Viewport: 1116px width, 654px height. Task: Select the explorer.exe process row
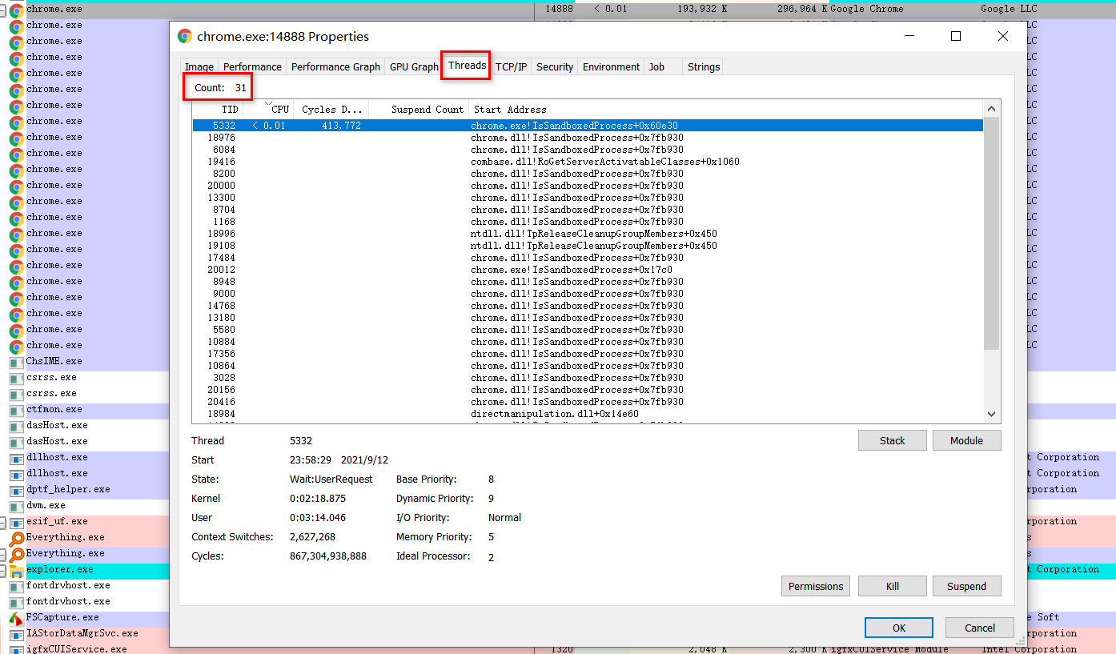[85, 570]
